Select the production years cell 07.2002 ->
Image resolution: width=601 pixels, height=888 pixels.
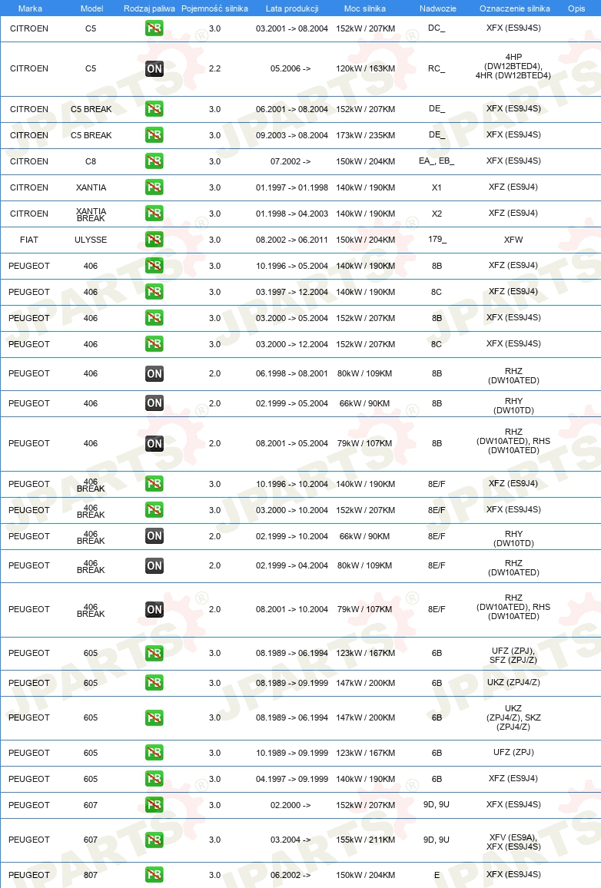pos(291,161)
